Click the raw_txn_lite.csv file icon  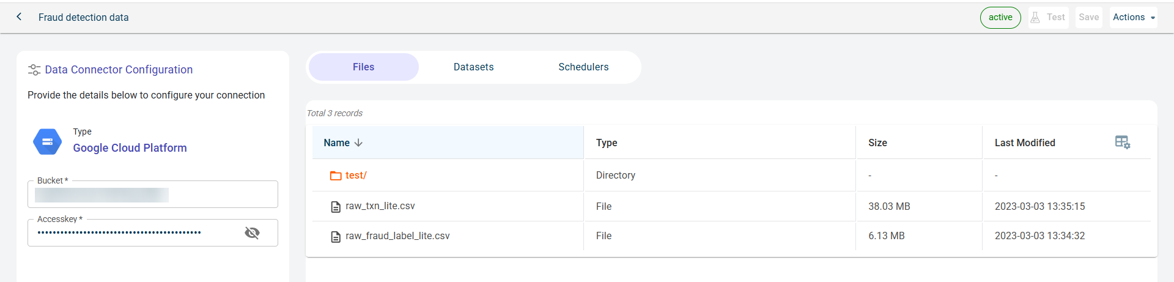(x=336, y=207)
